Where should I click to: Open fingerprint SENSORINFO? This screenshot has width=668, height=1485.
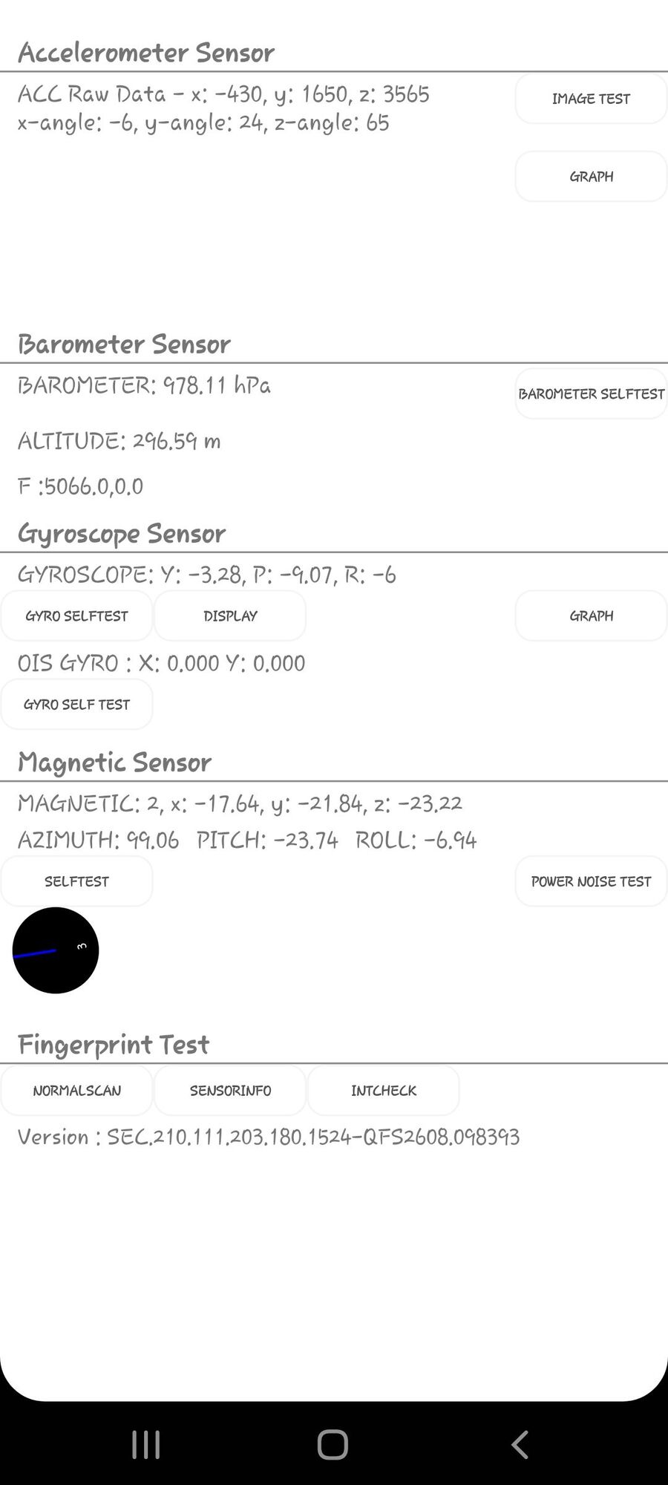tap(230, 1091)
